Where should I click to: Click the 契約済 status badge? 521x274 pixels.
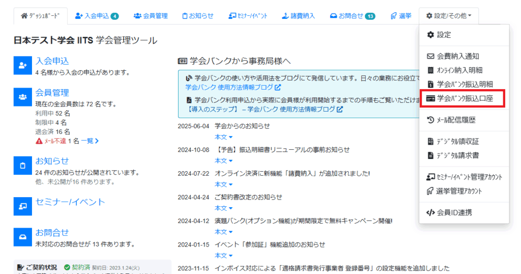(x=77, y=267)
